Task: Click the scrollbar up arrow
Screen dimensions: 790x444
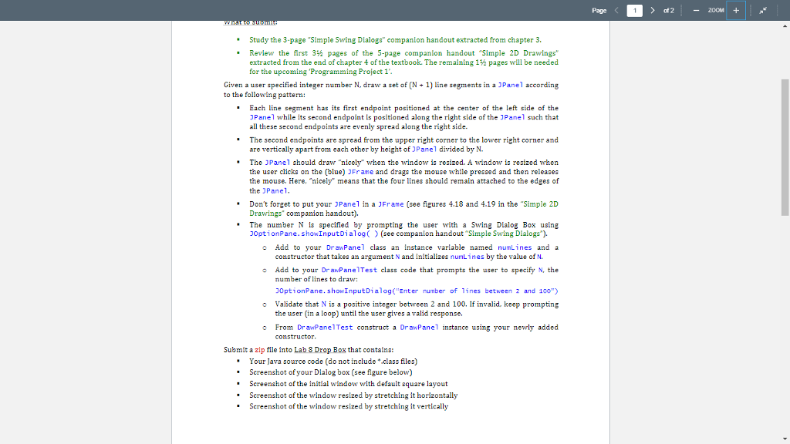Action: tap(785, 26)
